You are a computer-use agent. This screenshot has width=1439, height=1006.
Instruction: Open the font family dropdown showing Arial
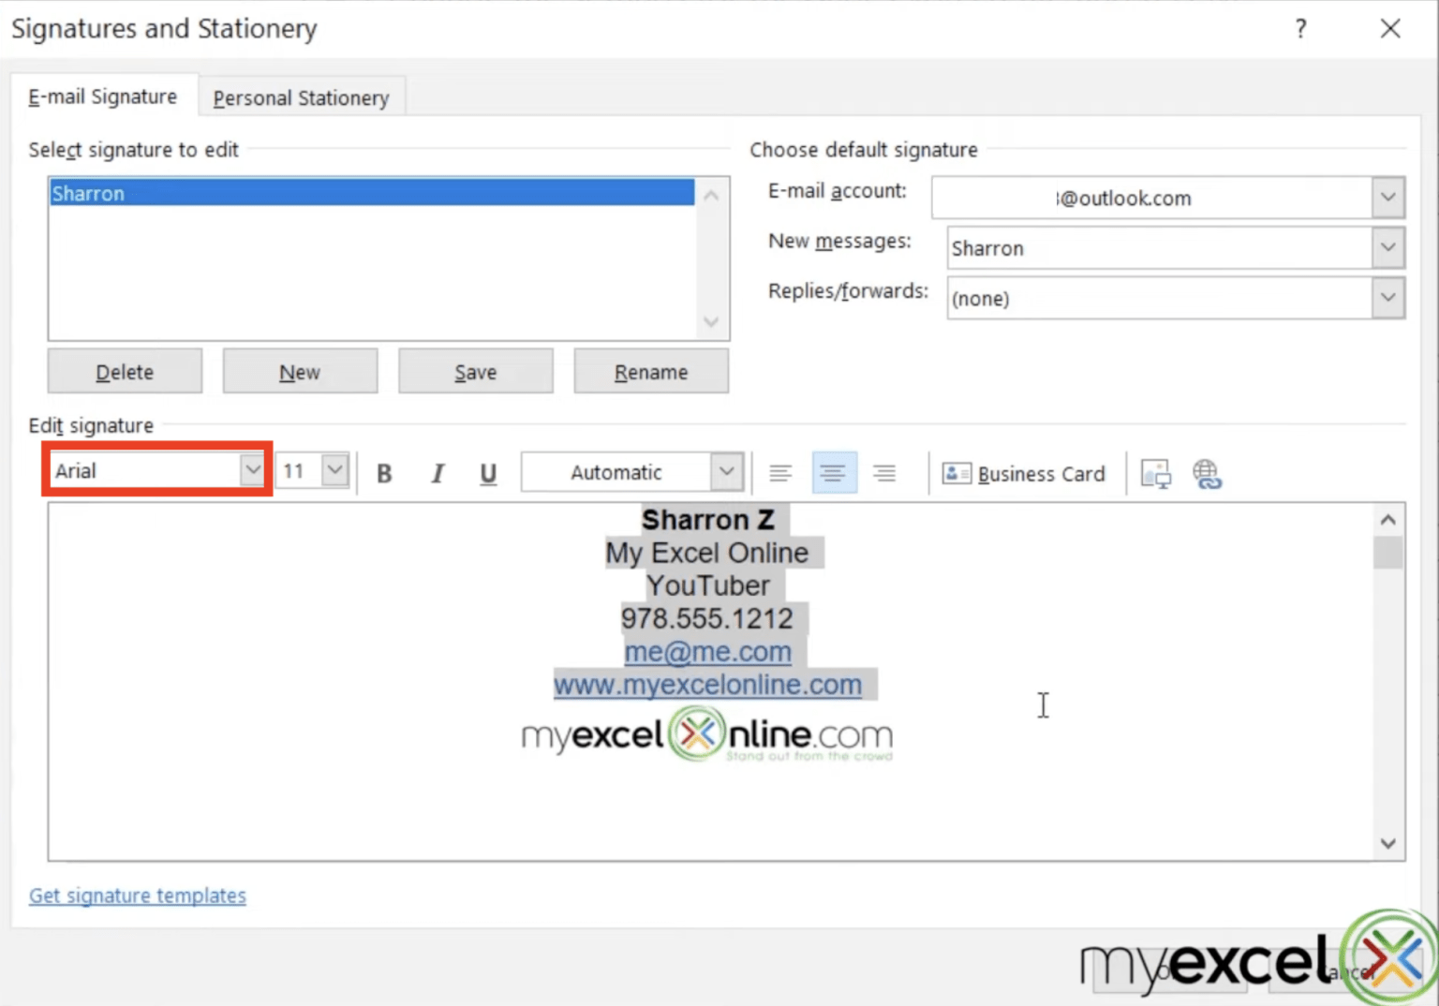[x=251, y=469]
